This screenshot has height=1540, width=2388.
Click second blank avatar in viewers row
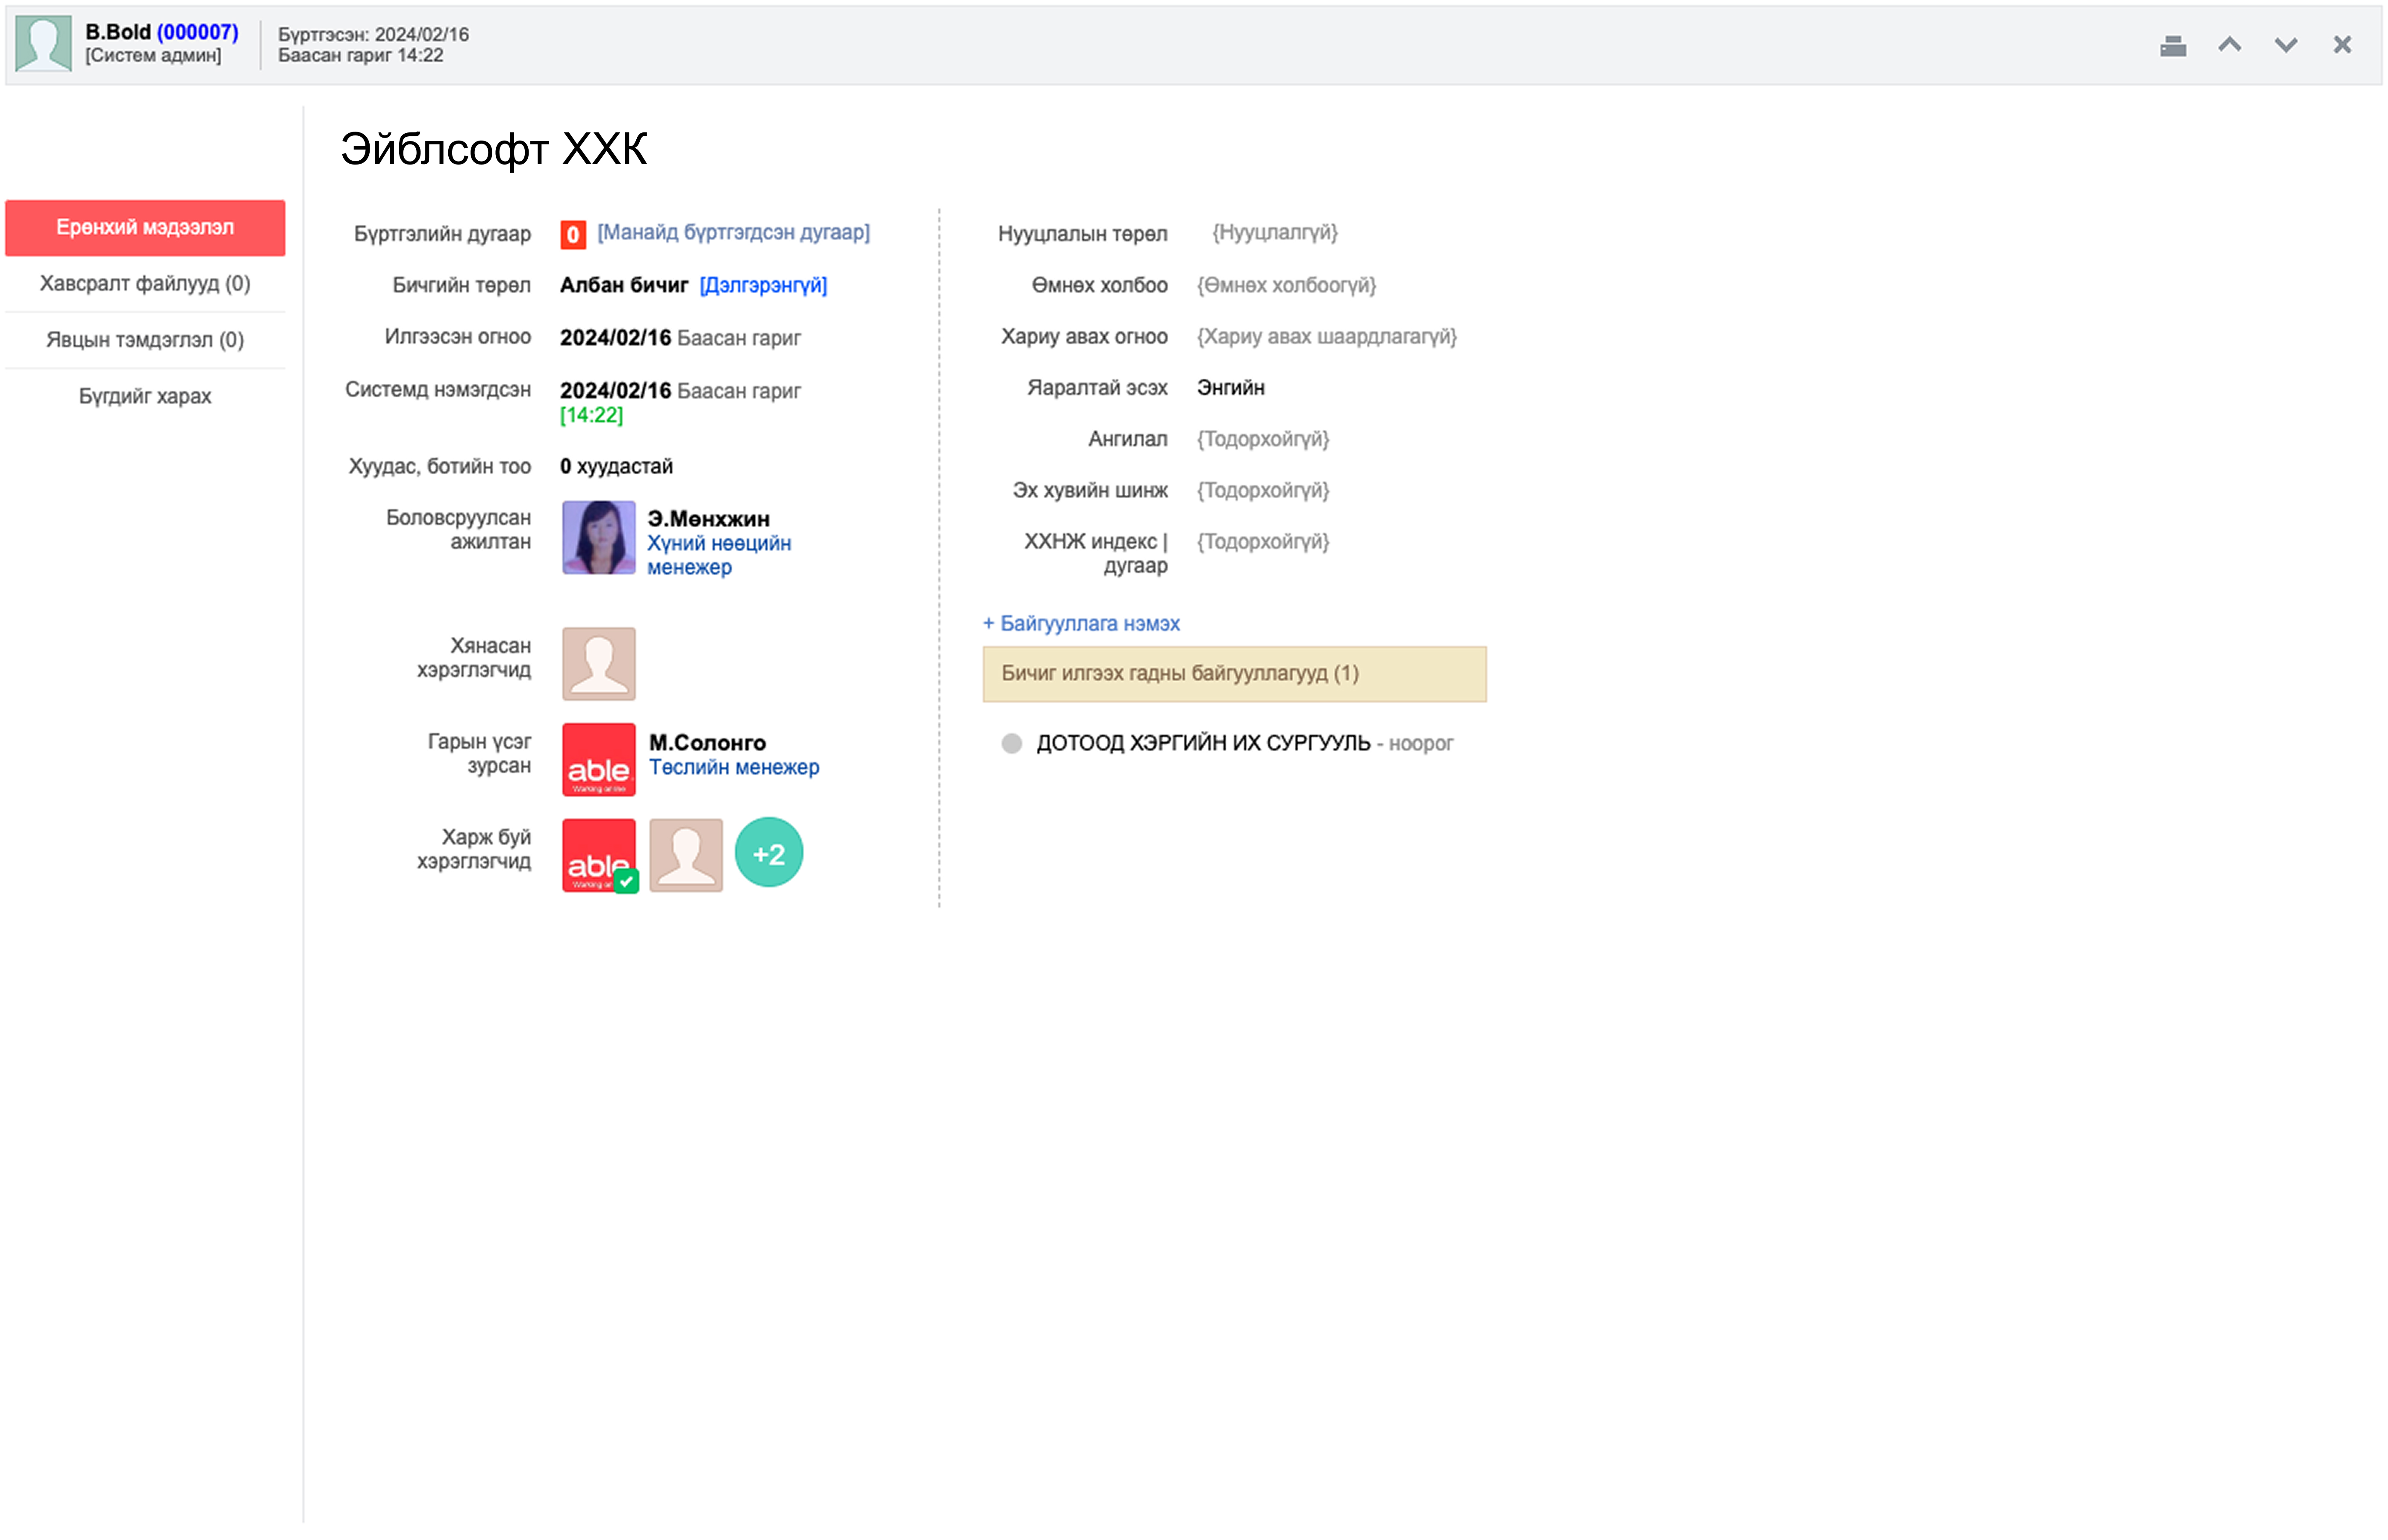(x=685, y=855)
